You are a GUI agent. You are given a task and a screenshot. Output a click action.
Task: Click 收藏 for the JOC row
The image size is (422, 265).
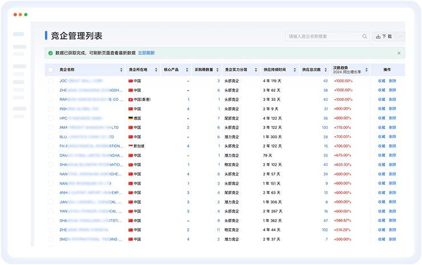[382, 81]
